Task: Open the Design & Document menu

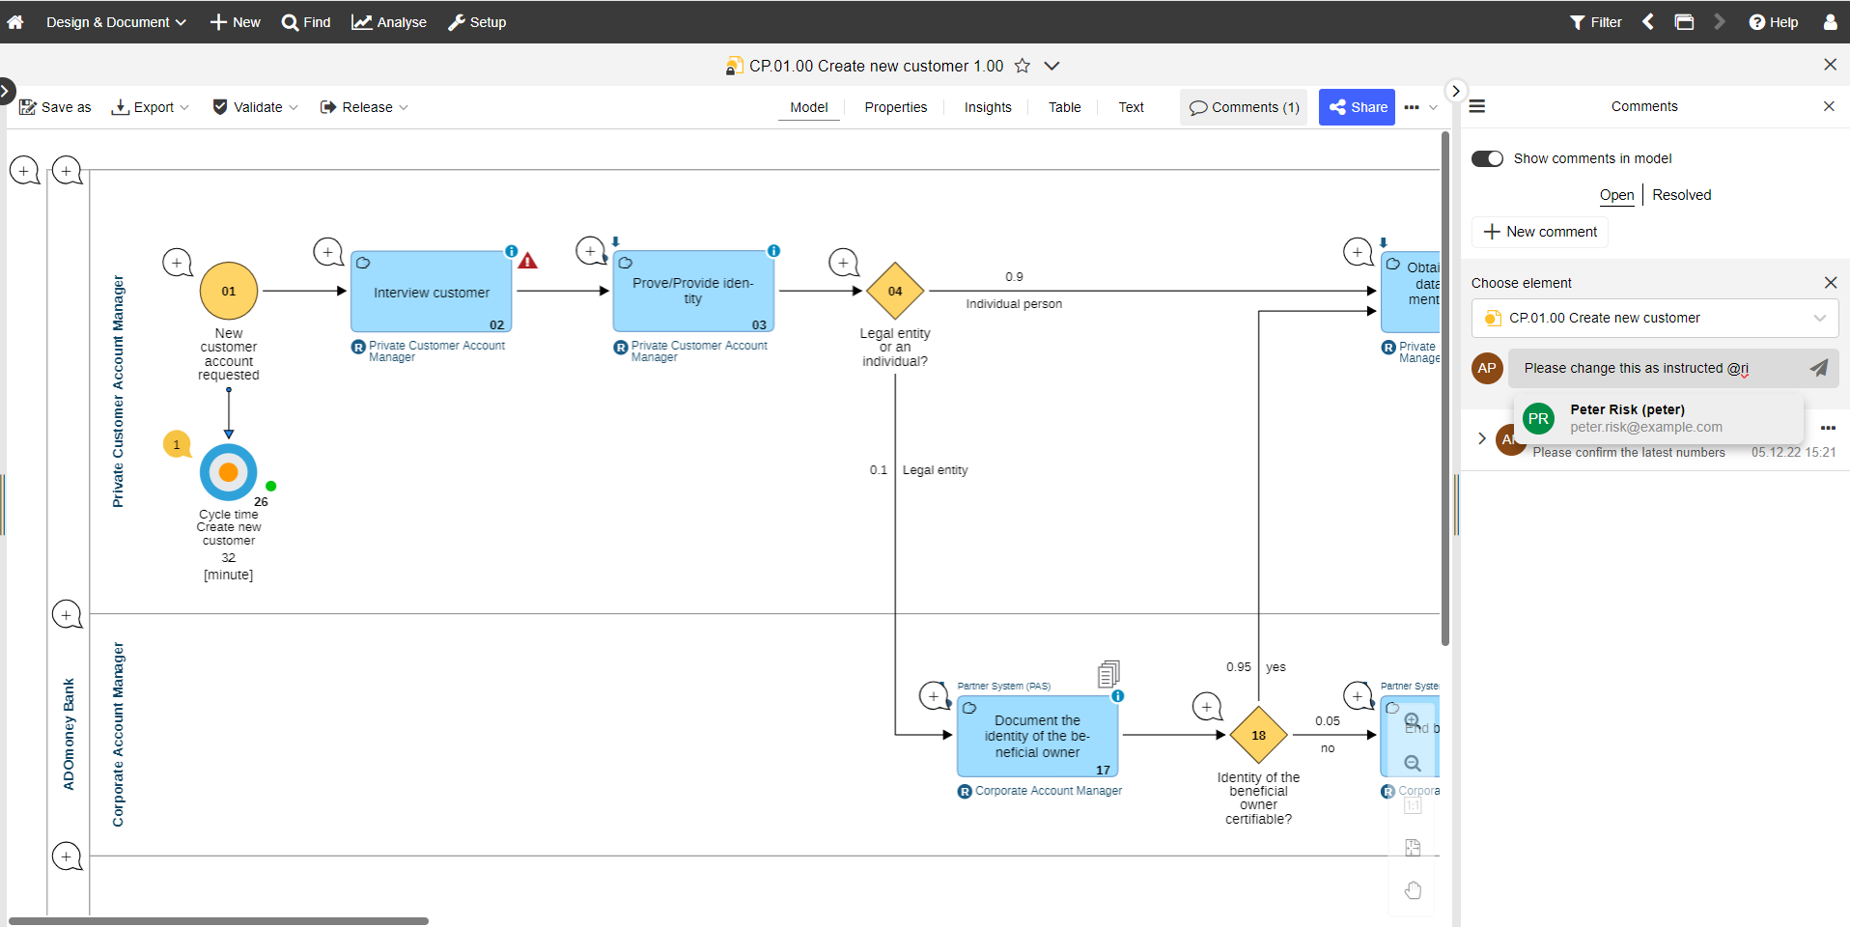Action: 116,22
